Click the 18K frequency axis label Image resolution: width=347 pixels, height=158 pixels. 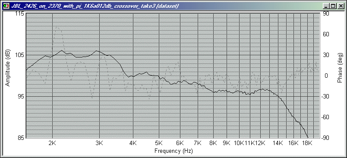pos(307,143)
